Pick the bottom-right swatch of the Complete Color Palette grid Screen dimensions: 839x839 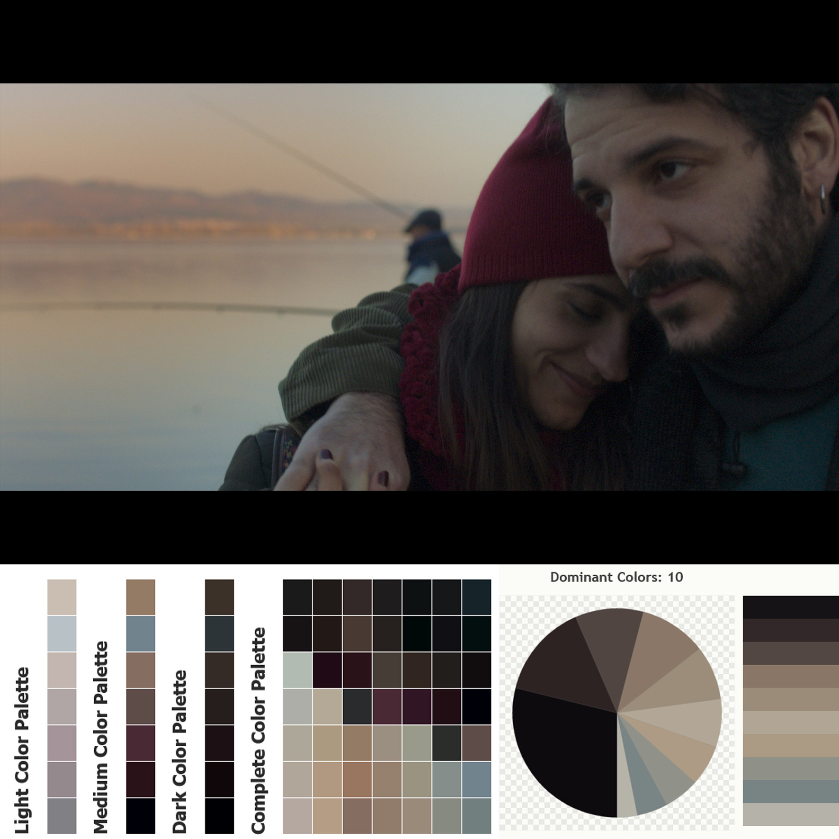[476, 816]
